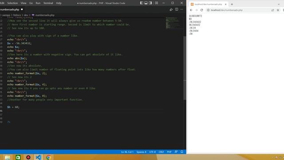
Task: Open the View menu
Action: (24, 3)
